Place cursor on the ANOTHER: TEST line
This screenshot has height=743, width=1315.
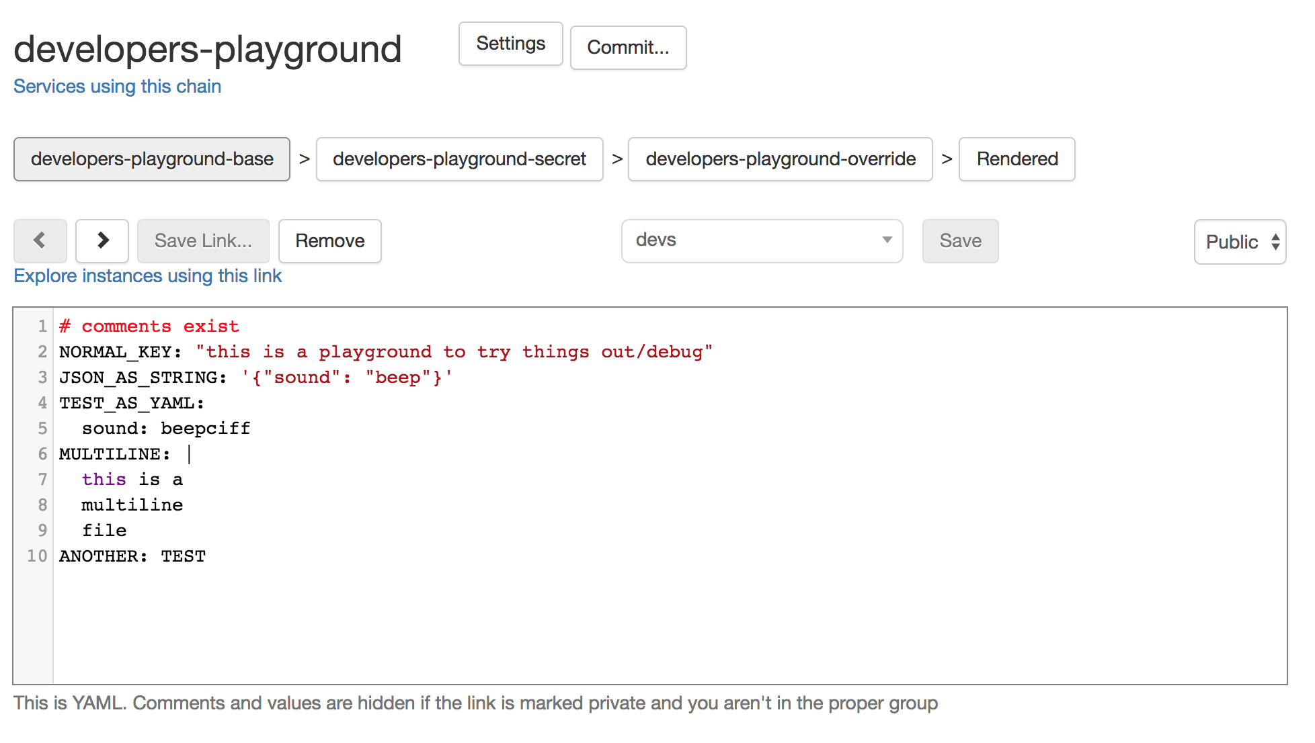(x=132, y=556)
